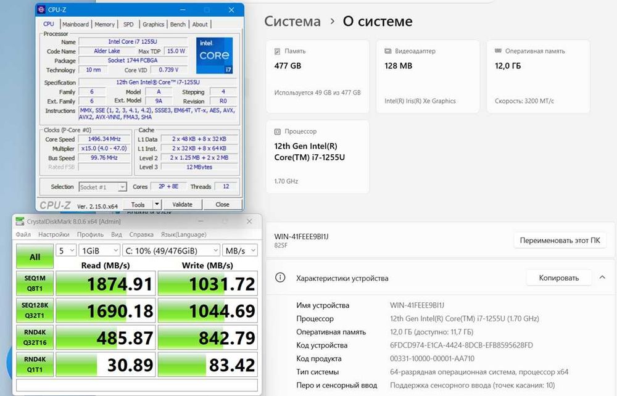Click the SEQ1M write result 1031.72
The height and width of the screenshot is (396, 617).
(x=208, y=283)
